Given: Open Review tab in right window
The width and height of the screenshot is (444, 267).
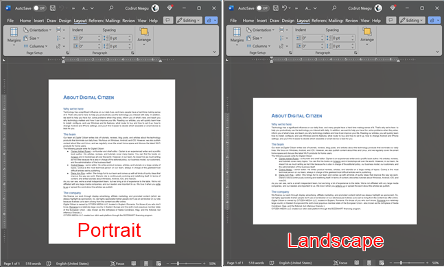Looking at the screenshot, I should pyautogui.click(x=351, y=21).
